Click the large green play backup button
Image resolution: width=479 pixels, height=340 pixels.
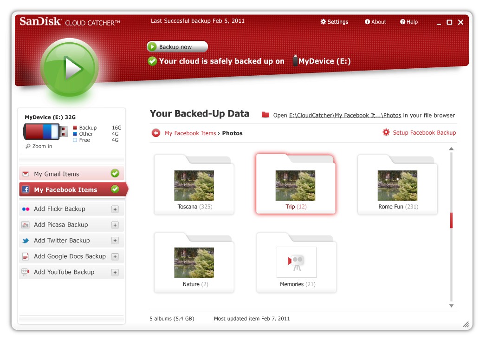tap(70, 67)
